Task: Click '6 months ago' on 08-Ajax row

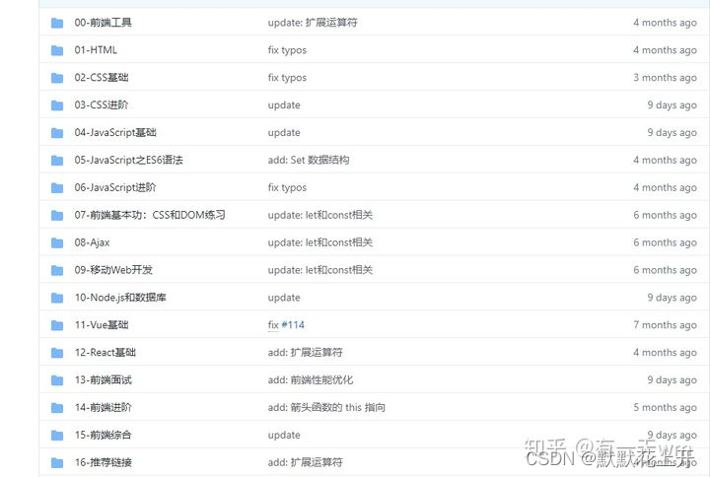Action: point(666,242)
